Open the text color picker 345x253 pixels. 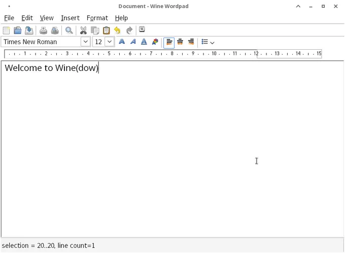[155, 42]
